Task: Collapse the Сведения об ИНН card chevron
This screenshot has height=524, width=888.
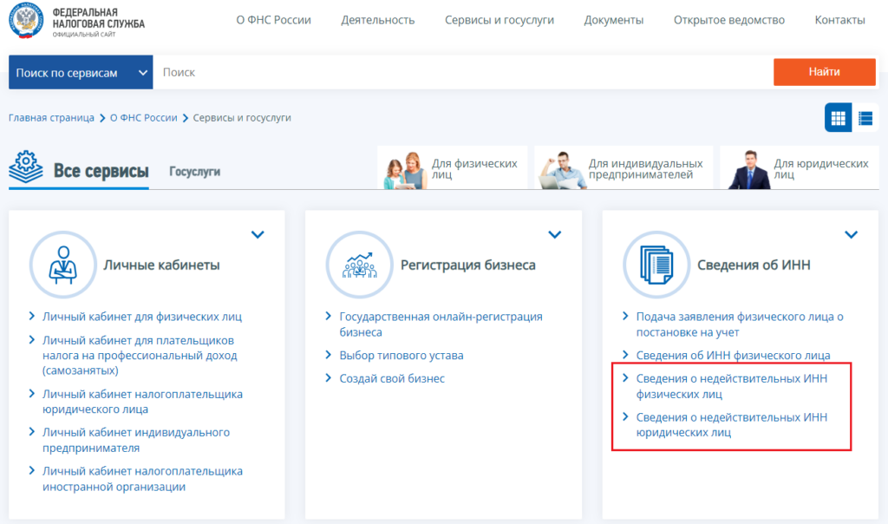Action: [851, 234]
